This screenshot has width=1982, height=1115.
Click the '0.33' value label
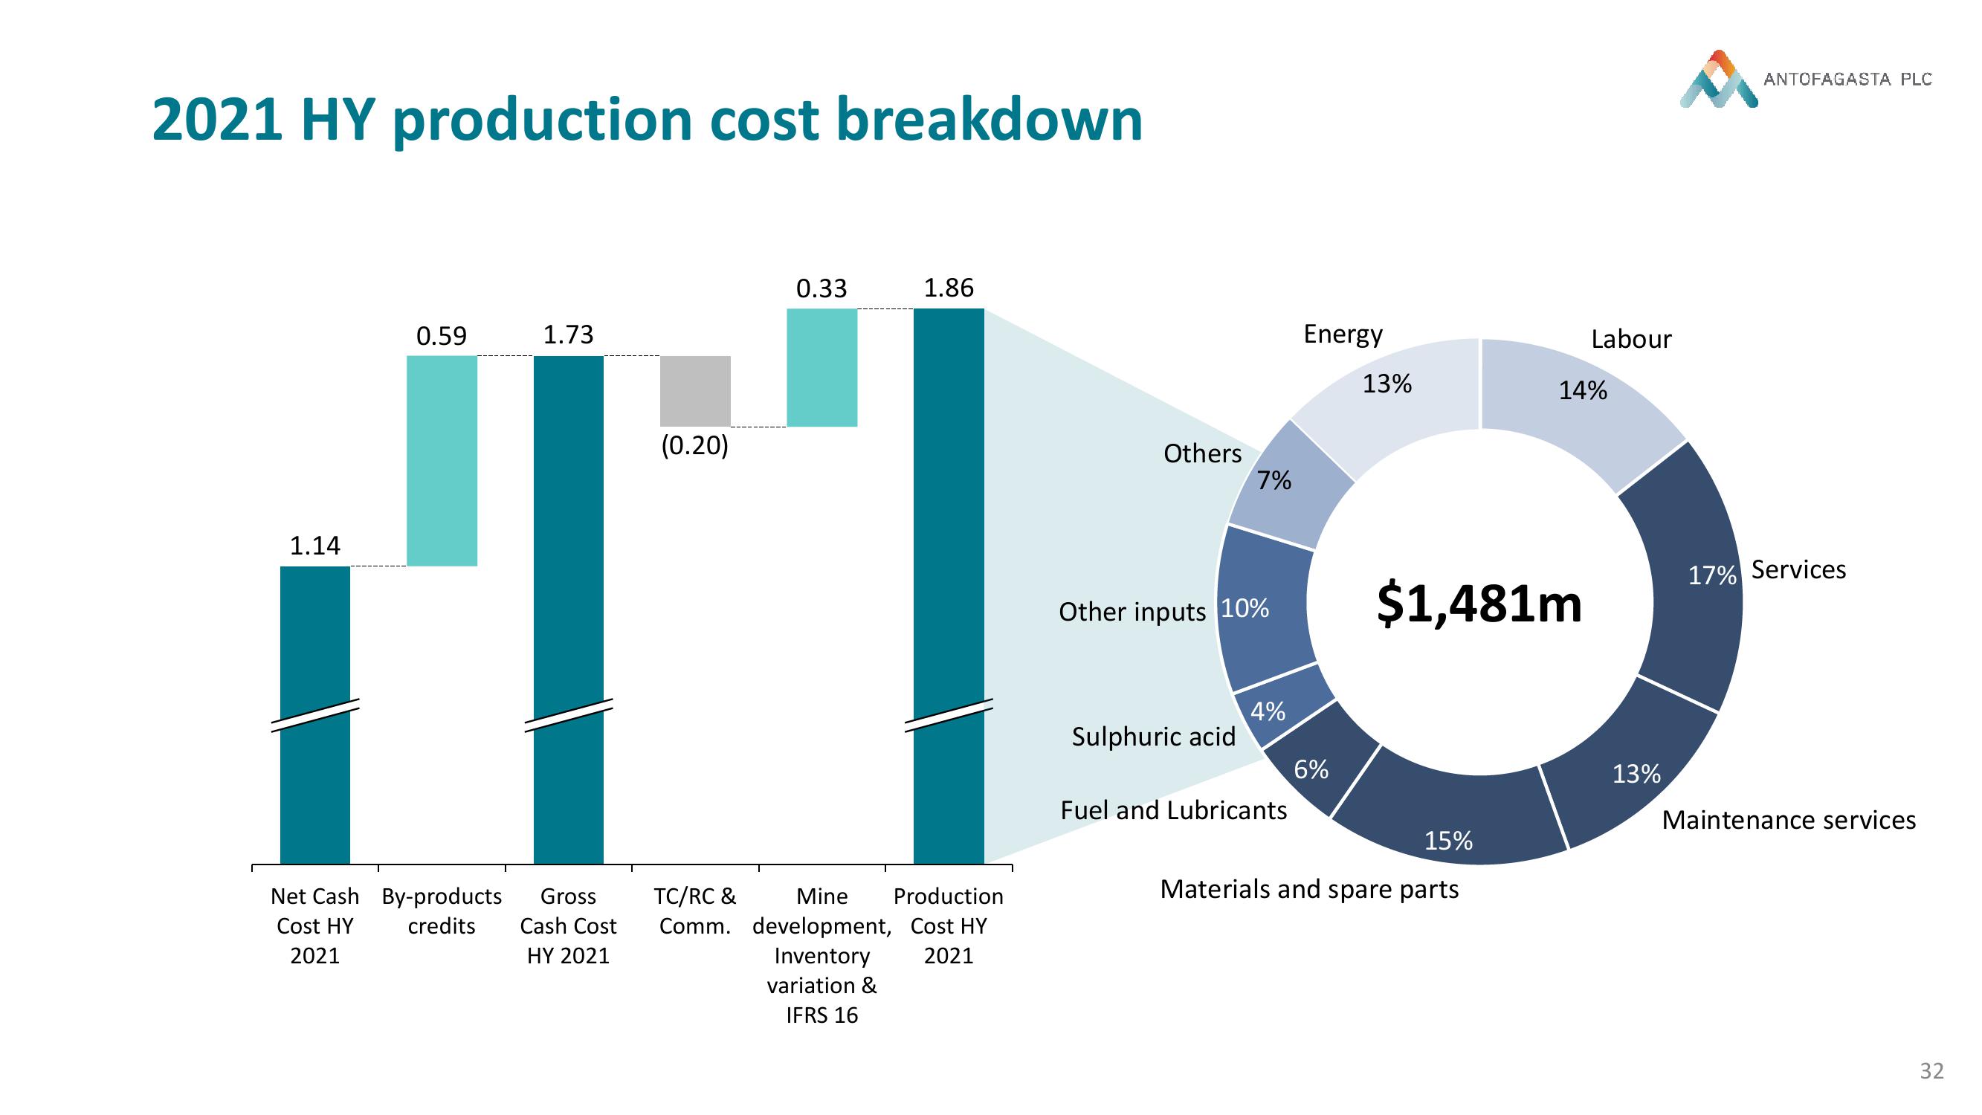click(x=821, y=288)
